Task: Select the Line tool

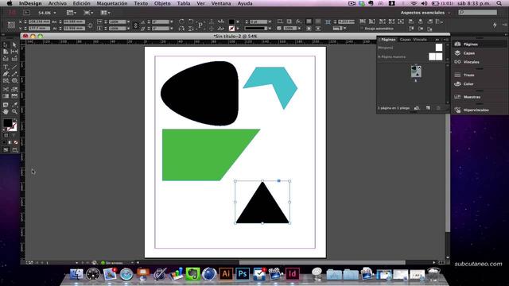Action: click(x=14, y=67)
